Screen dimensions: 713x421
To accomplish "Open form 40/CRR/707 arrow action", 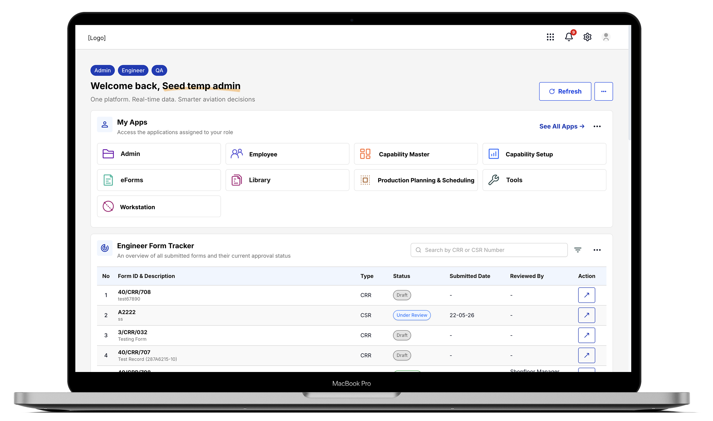I will tap(587, 355).
